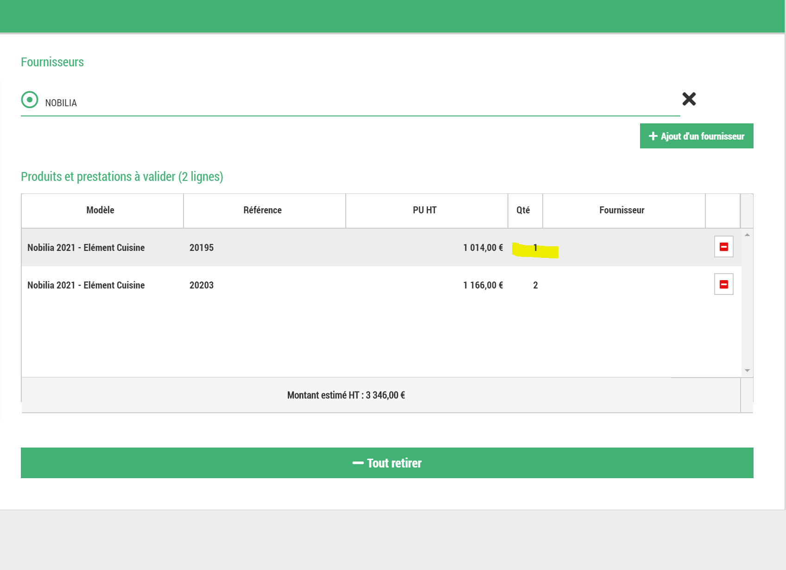786x570 pixels.
Task: Delete the line with reference 20203
Action: point(723,284)
